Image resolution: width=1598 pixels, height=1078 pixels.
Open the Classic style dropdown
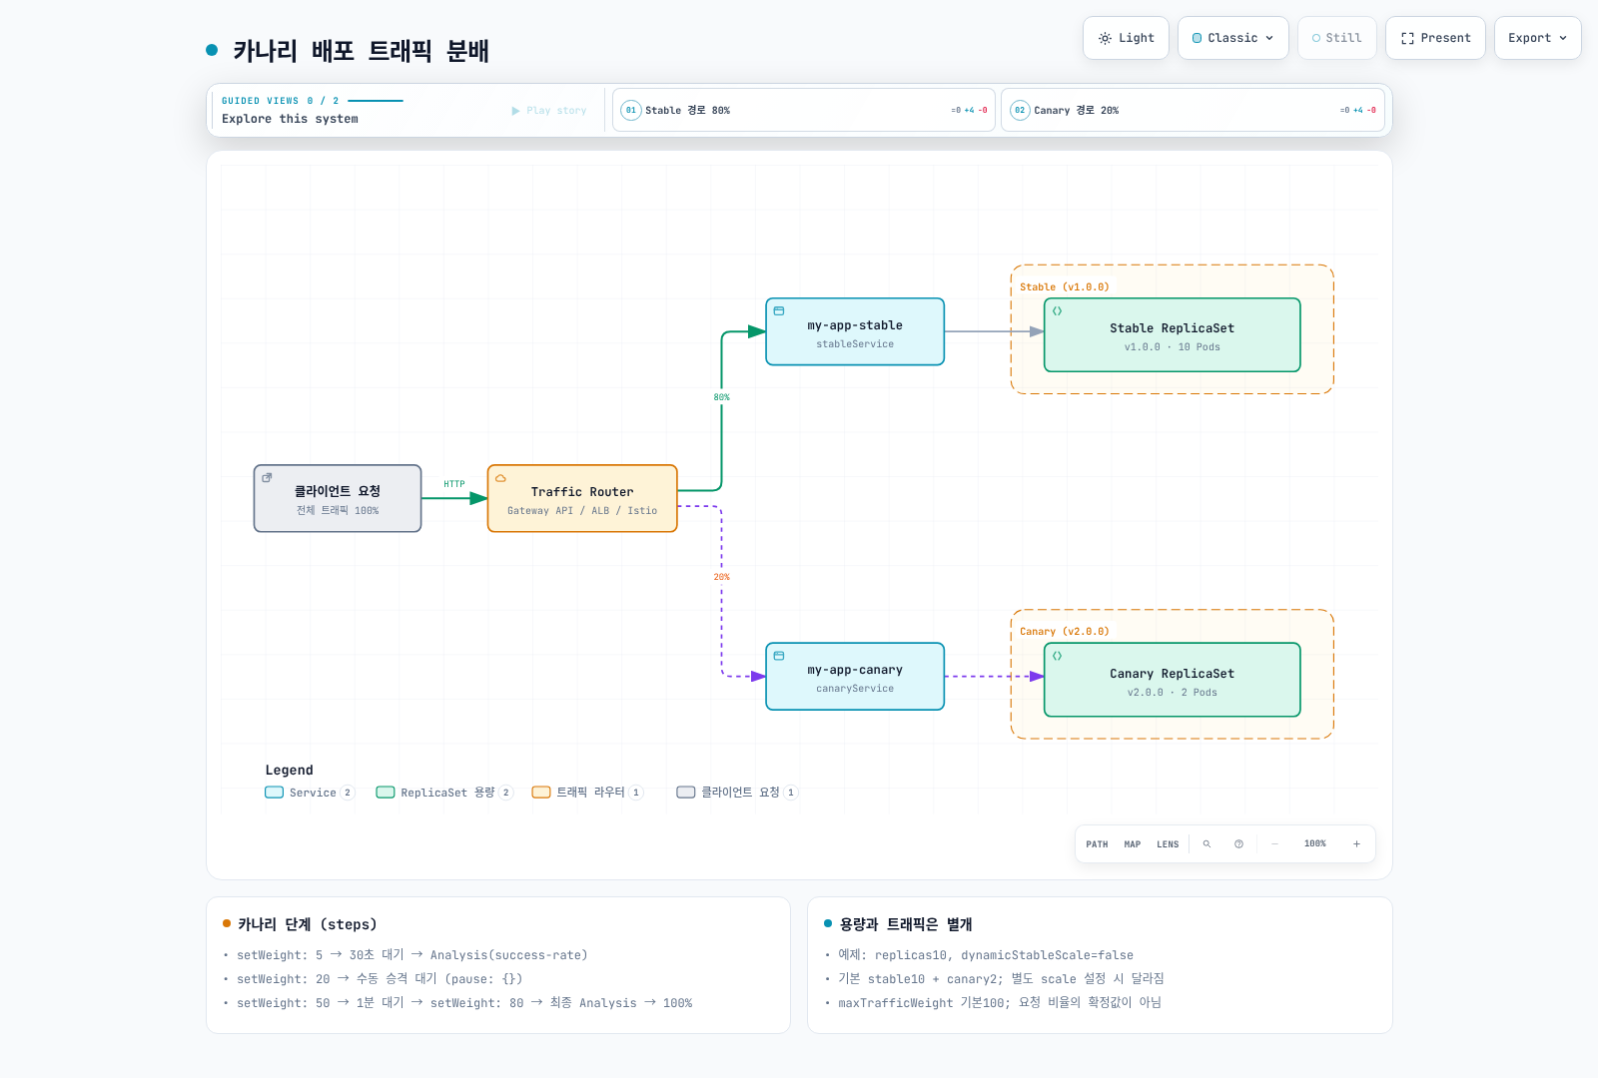(x=1232, y=38)
